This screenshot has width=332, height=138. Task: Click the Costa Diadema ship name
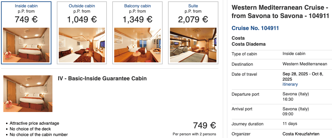248,44
